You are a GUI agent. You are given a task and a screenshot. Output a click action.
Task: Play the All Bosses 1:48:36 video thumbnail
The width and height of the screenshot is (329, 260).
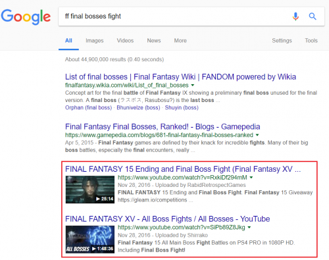pyautogui.click(x=90, y=239)
